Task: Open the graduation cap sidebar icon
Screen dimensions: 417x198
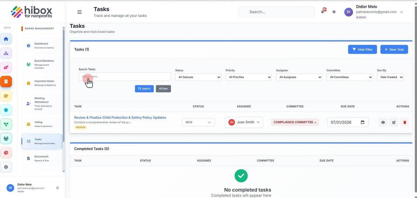Action: [x=6, y=96]
